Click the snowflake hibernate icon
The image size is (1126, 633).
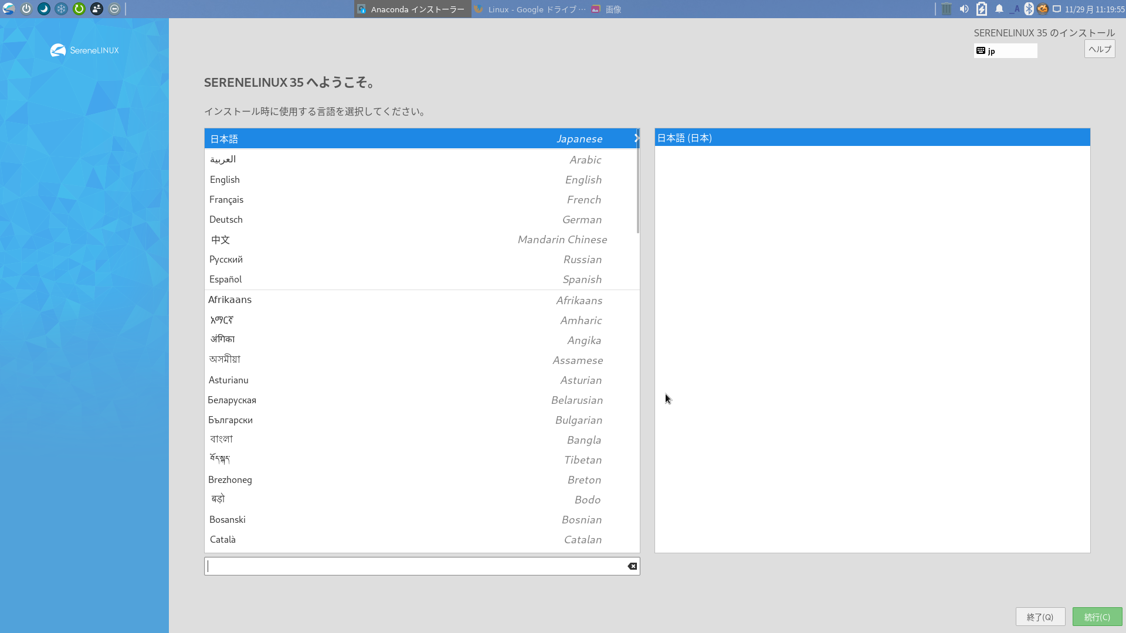(x=62, y=9)
